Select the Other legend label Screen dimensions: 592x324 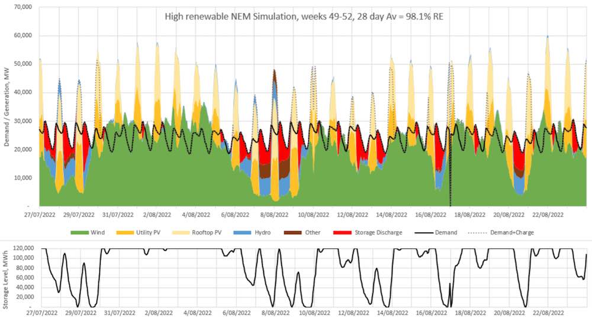(313, 233)
